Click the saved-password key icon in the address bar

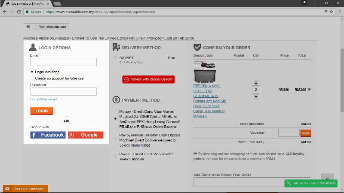pyautogui.click(x=326, y=12)
